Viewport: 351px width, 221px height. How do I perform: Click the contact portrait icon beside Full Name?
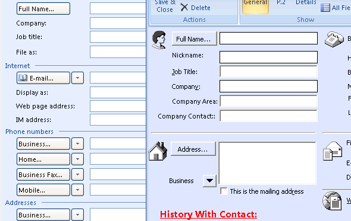pyautogui.click(x=159, y=40)
